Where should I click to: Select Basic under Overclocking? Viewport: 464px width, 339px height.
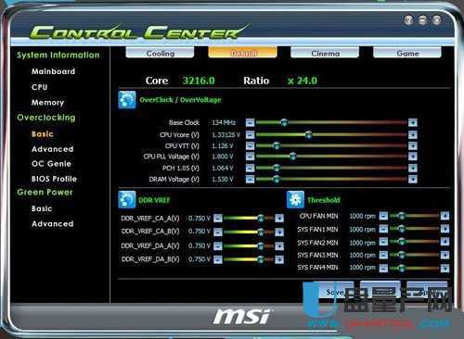click(x=43, y=134)
